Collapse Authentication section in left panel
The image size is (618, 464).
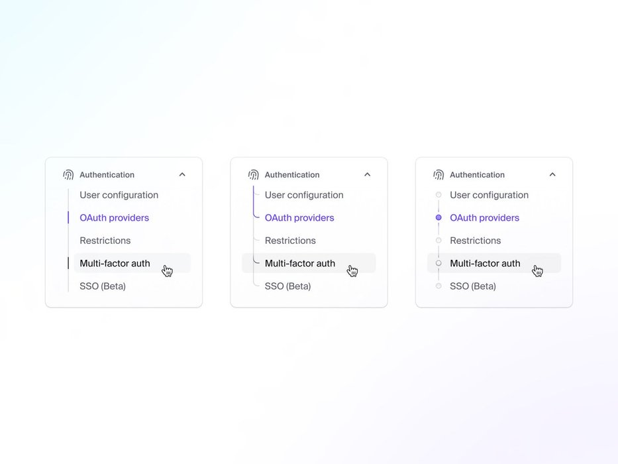182,175
